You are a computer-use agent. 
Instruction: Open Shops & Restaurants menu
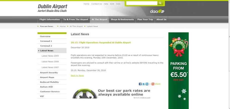point(122,19)
